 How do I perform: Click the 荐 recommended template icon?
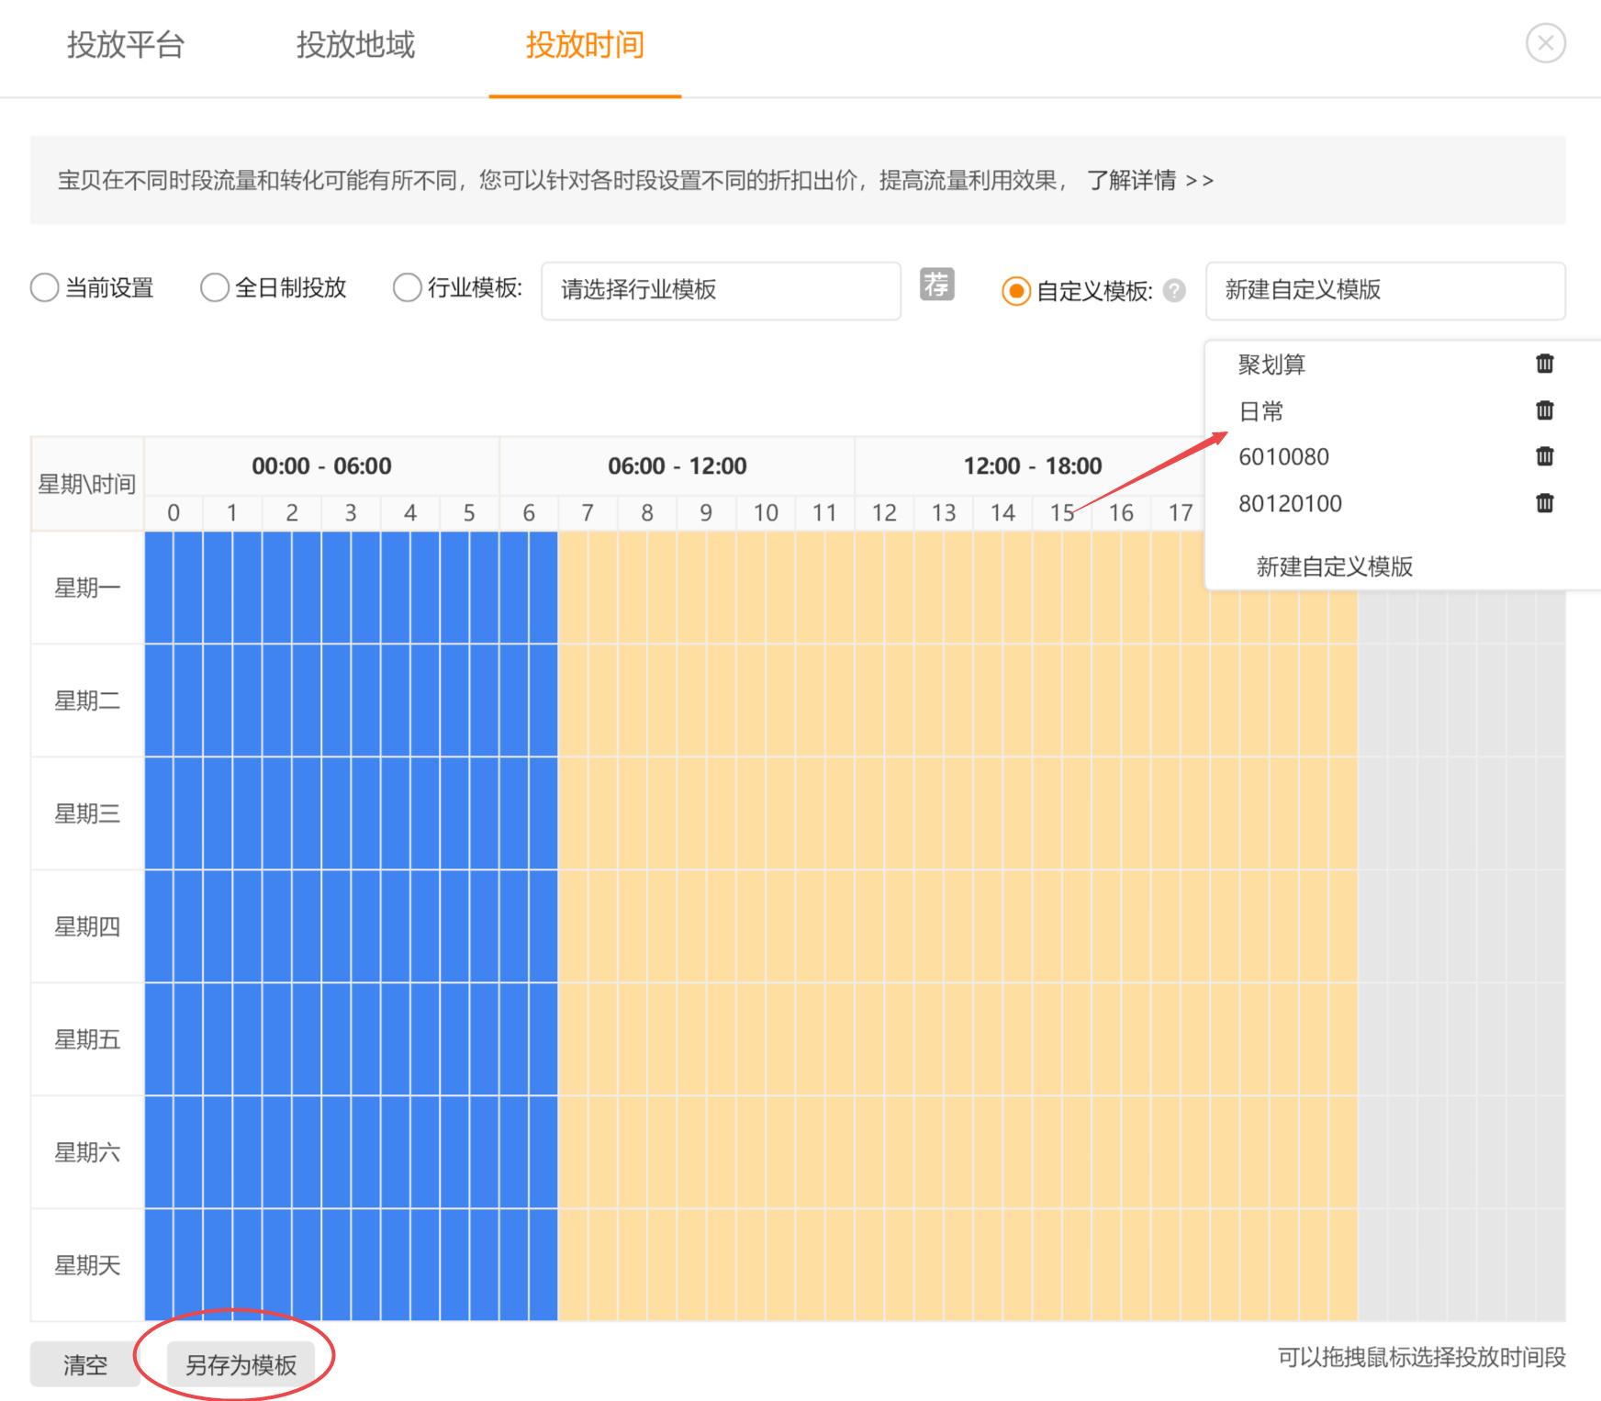click(x=937, y=286)
